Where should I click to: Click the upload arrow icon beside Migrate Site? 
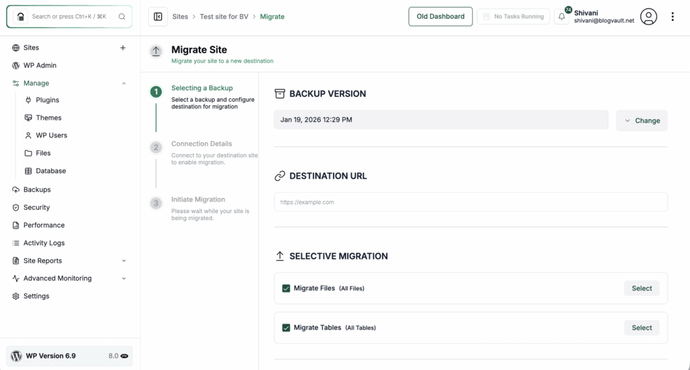tap(156, 51)
